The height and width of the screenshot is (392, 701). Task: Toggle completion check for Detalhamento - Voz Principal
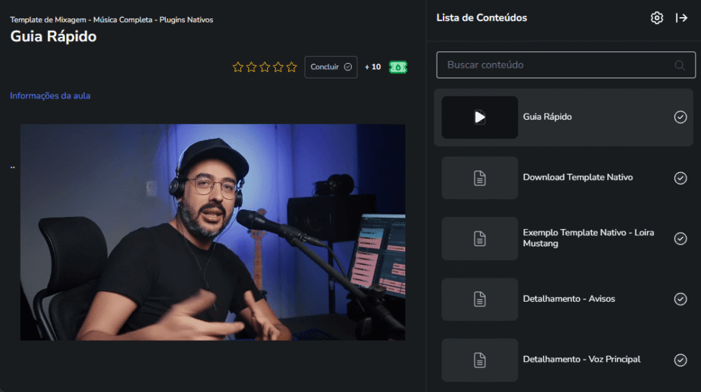tap(680, 360)
